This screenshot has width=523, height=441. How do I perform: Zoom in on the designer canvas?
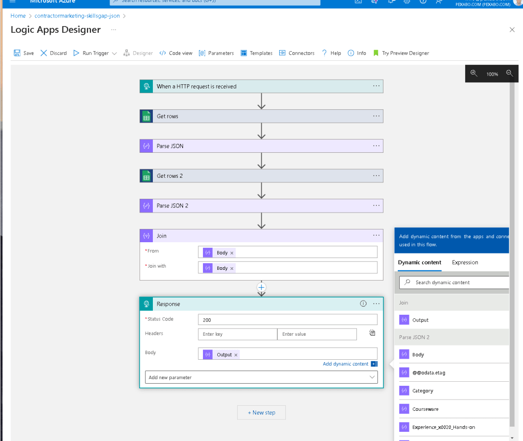tap(473, 74)
